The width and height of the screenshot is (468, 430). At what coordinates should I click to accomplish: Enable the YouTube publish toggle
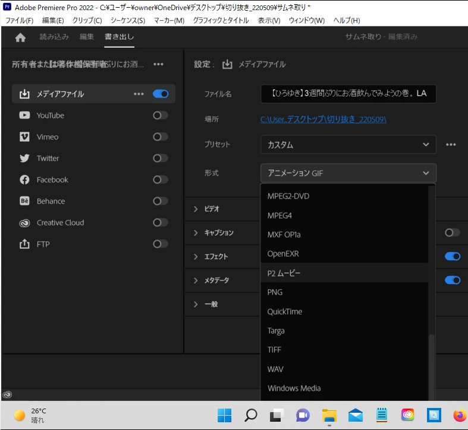coord(161,116)
